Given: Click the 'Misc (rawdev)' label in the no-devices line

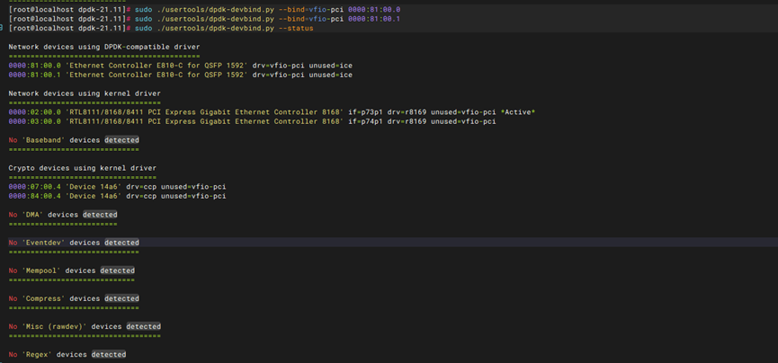Looking at the screenshot, I should [55, 327].
